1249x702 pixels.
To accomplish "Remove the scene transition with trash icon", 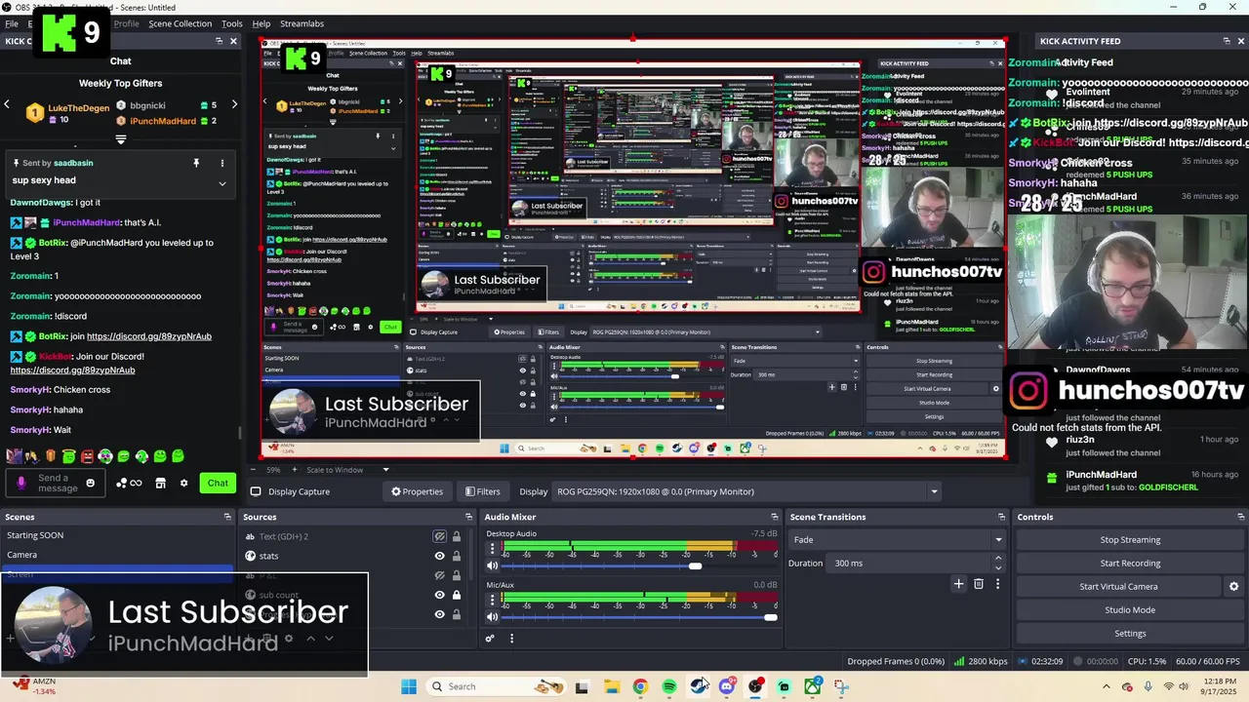I will coord(979,584).
